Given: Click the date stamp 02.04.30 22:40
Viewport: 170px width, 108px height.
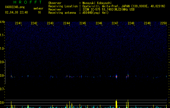Looking at the screenshot, I should tap(16, 12).
